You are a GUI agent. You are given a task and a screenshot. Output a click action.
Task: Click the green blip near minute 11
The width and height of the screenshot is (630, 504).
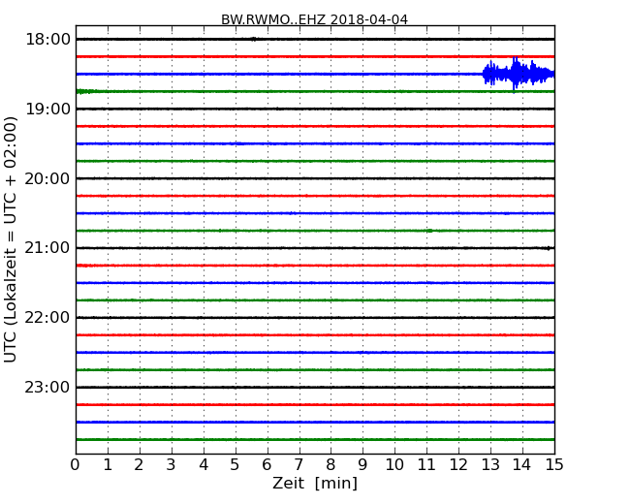[429, 231]
